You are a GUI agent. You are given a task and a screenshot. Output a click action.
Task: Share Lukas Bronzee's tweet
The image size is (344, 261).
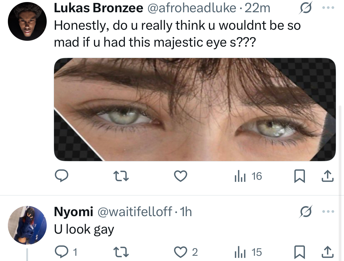coord(328,176)
